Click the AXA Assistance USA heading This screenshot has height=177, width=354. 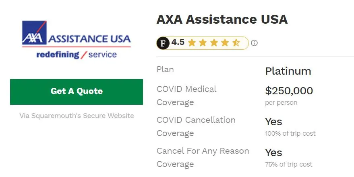click(x=222, y=19)
